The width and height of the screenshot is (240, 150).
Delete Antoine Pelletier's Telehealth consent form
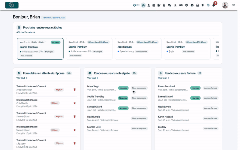pos(74,89)
